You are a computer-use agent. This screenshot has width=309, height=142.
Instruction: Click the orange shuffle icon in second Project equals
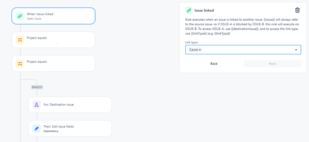click(20, 64)
